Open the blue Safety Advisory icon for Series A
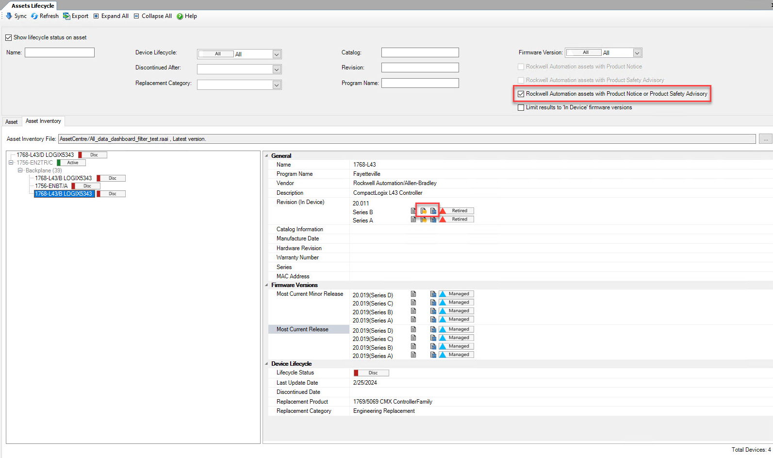The image size is (773, 458). (x=433, y=220)
